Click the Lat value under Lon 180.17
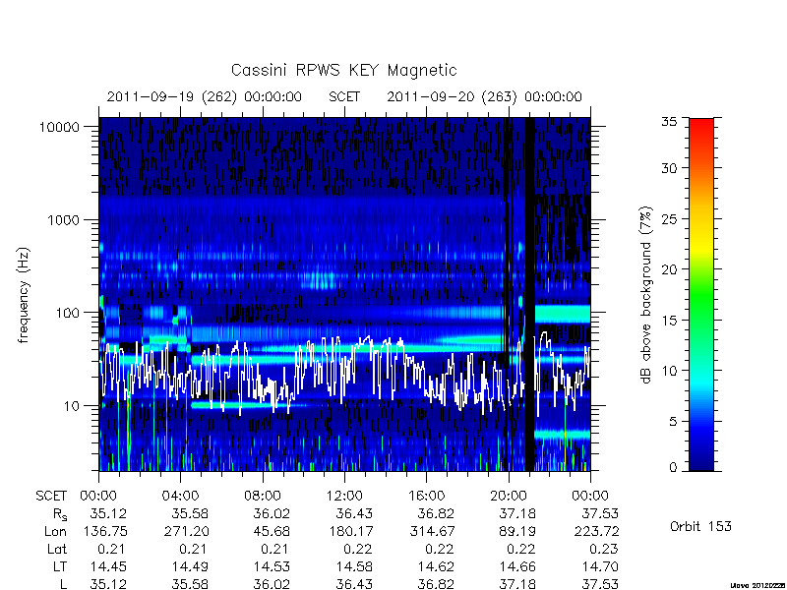Screen dimensions: 787x590 click(358, 549)
